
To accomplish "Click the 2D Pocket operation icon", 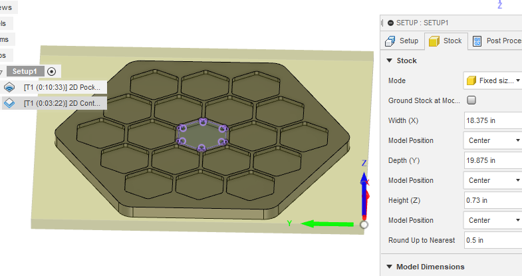I will click(9, 87).
